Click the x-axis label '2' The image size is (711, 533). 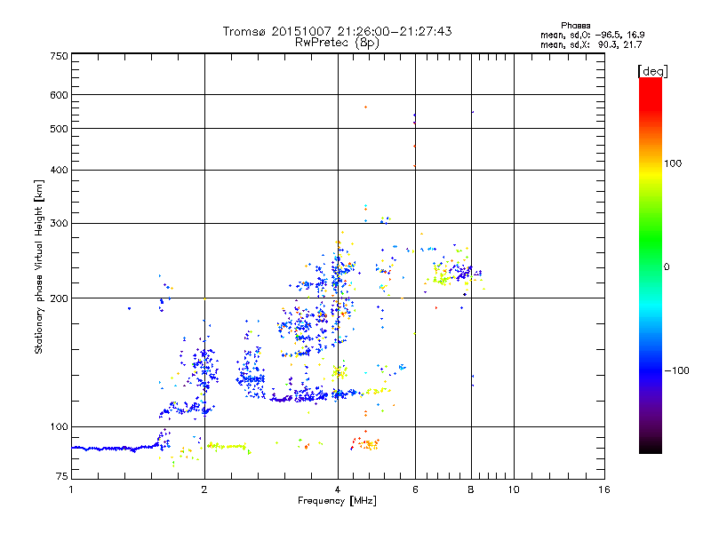click(x=204, y=489)
